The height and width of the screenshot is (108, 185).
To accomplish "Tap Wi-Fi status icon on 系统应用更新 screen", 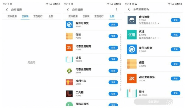I will pyautogui.click(x=169, y=4).
